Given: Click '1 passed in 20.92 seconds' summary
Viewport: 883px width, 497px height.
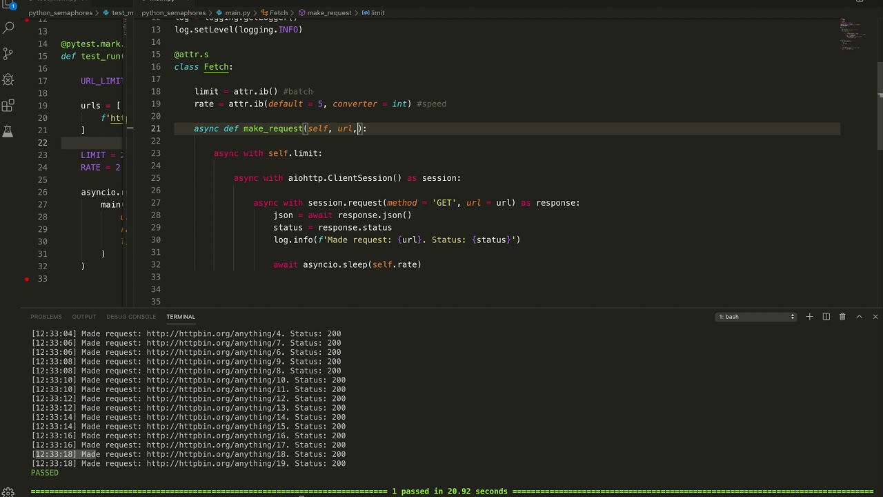Looking at the screenshot, I should pyautogui.click(x=450, y=491).
